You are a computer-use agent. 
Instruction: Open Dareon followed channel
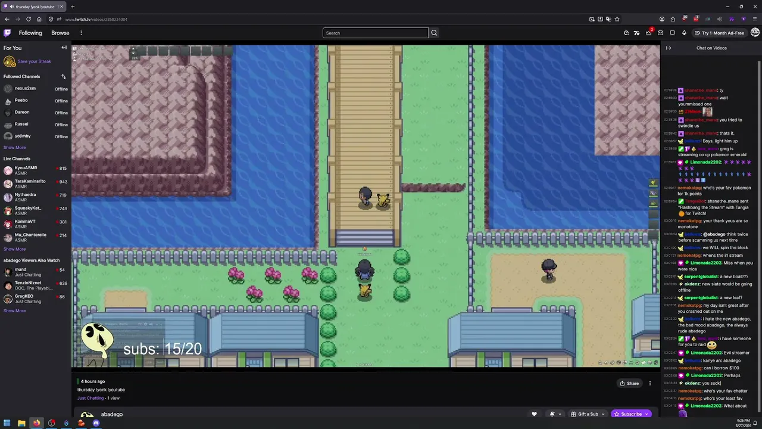(36, 113)
